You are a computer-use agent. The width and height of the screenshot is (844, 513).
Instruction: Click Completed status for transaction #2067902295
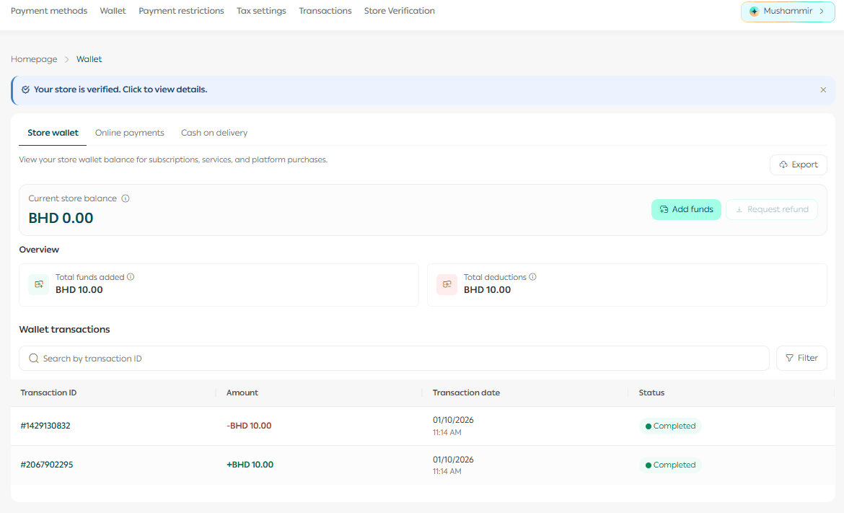670,465
